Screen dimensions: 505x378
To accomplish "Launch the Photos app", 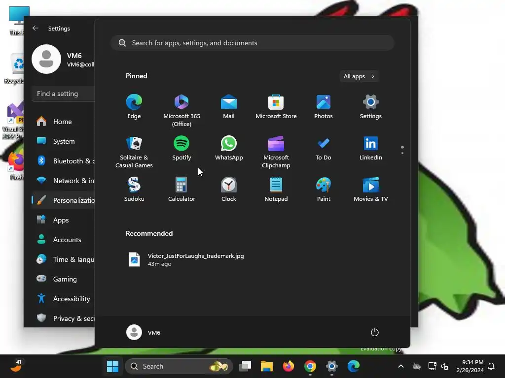I will click(x=324, y=107).
